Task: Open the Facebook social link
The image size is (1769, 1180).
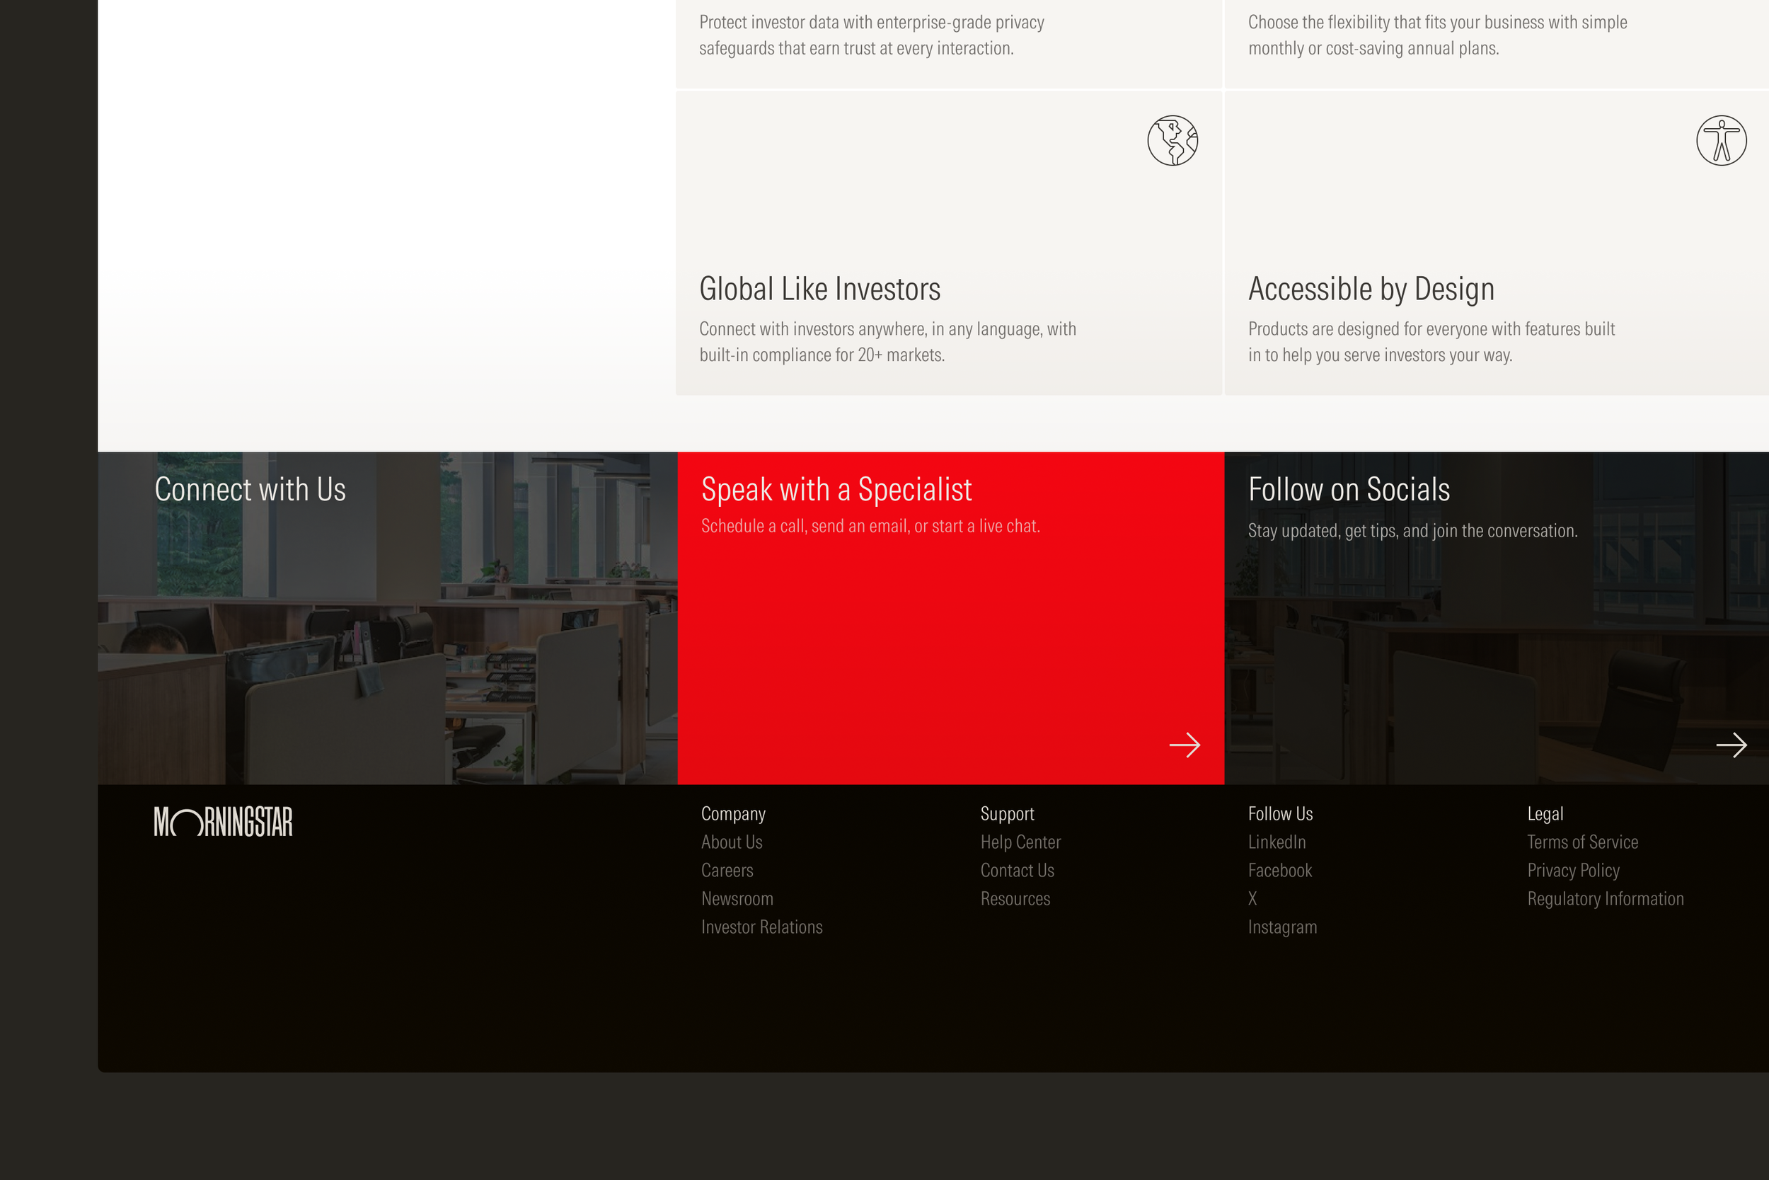Action: click(x=1279, y=871)
